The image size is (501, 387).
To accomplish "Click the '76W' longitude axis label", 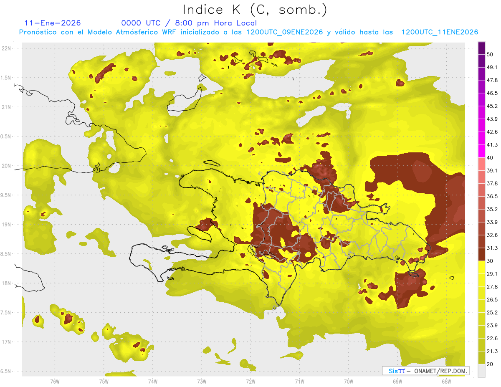I will (55, 382).
